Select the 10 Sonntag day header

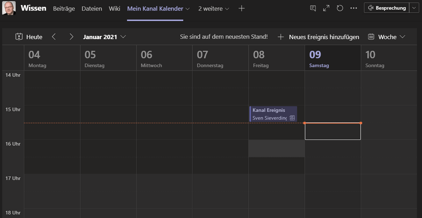coord(389,58)
